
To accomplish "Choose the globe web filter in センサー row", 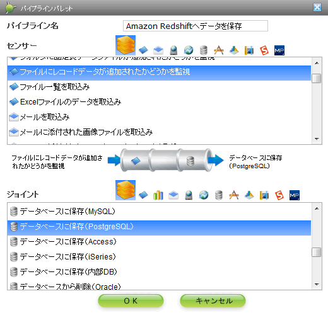I will tap(189, 50).
